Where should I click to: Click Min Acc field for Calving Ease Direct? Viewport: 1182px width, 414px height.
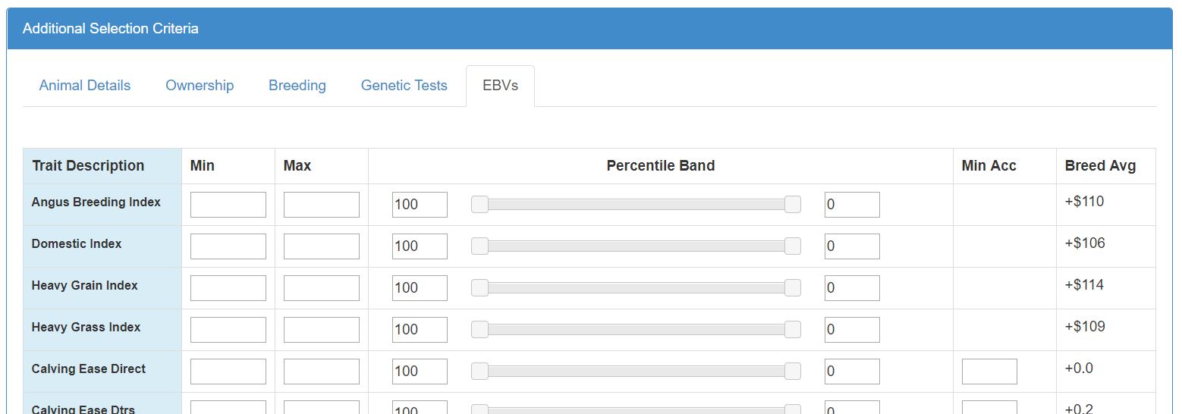[x=989, y=372]
